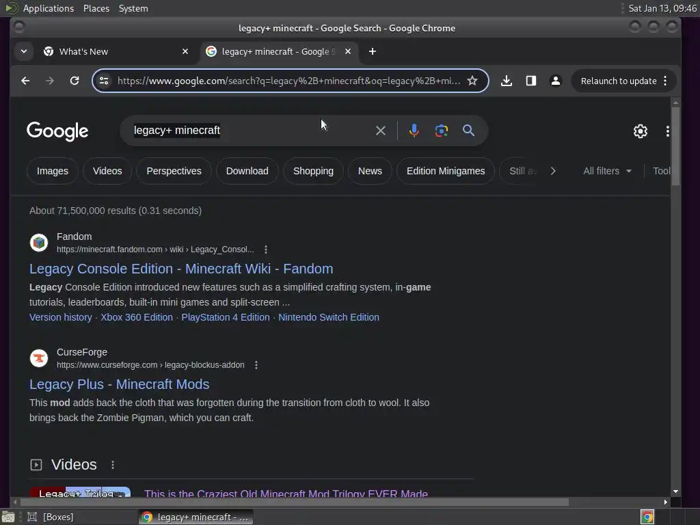
Task: Open the Chrome downloads icon
Action: click(507, 81)
